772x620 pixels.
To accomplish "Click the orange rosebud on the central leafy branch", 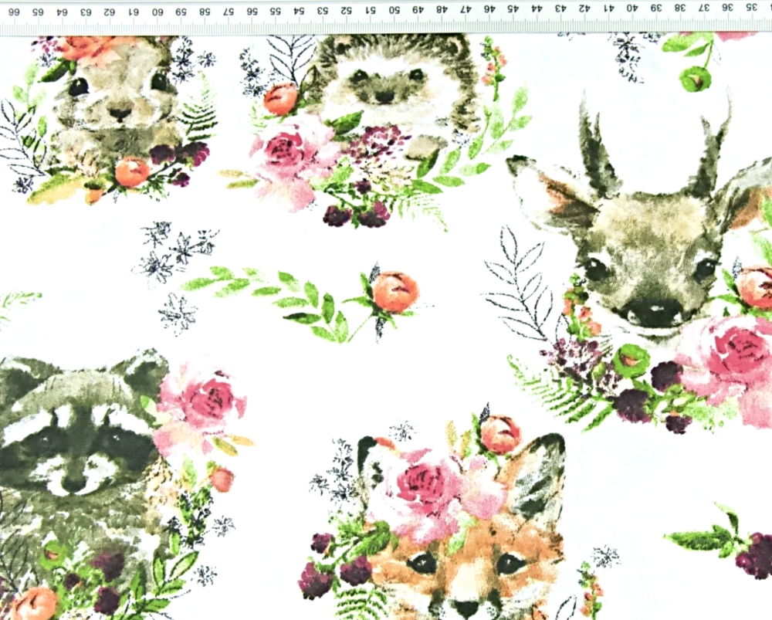I will 394,292.
